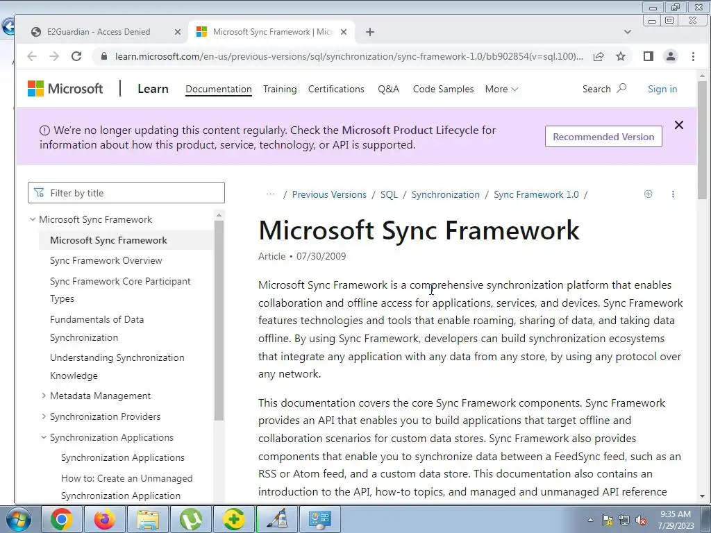
Task: Select the Microsoft Sync Framework browser tab
Action: point(271,32)
